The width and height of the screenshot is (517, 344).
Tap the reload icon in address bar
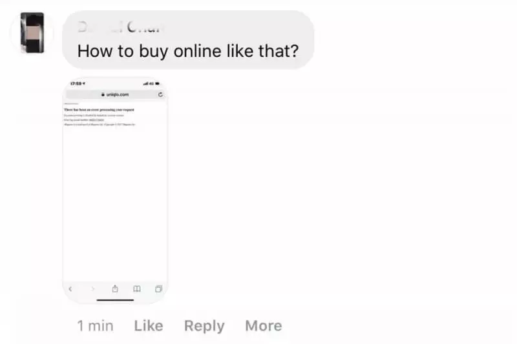click(x=160, y=94)
